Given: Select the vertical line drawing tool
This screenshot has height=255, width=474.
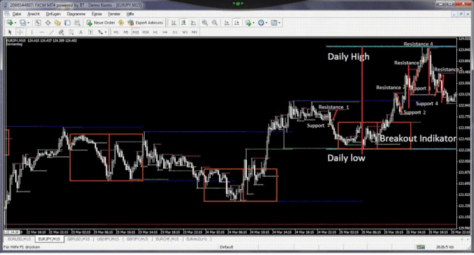Looking at the screenshot, I should click(32, 32).
